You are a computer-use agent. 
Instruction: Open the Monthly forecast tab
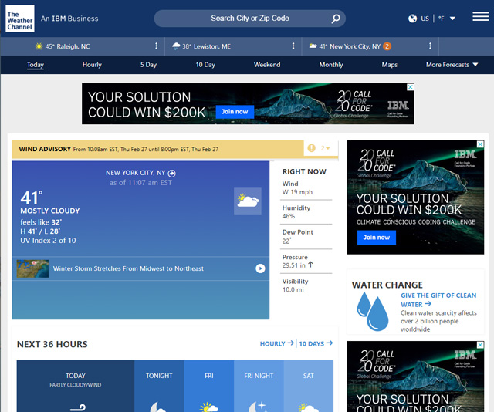(x=331, y=65)
